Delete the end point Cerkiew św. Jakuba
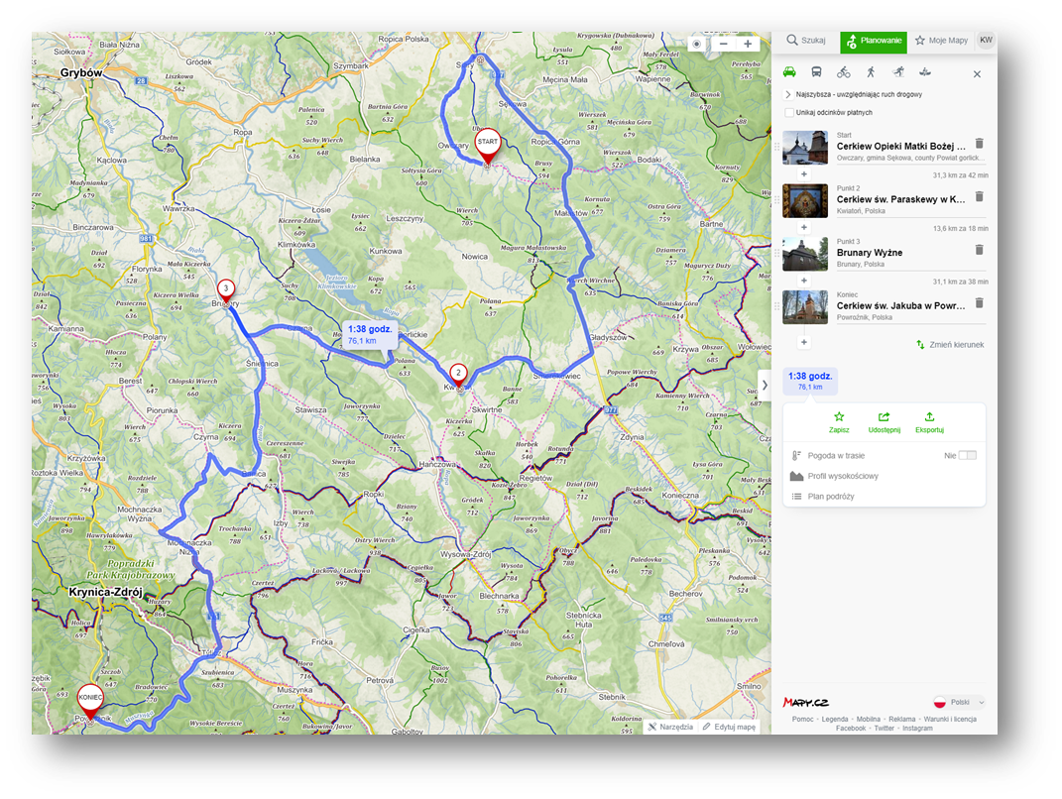Screen dimensions: 1062x799 click(979, 303)
